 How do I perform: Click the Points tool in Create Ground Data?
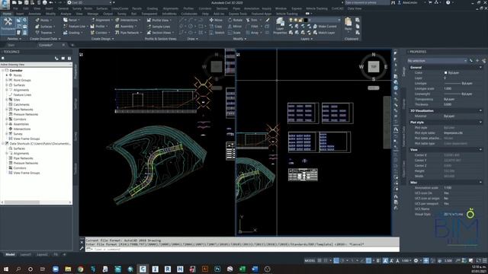(44, 21)
